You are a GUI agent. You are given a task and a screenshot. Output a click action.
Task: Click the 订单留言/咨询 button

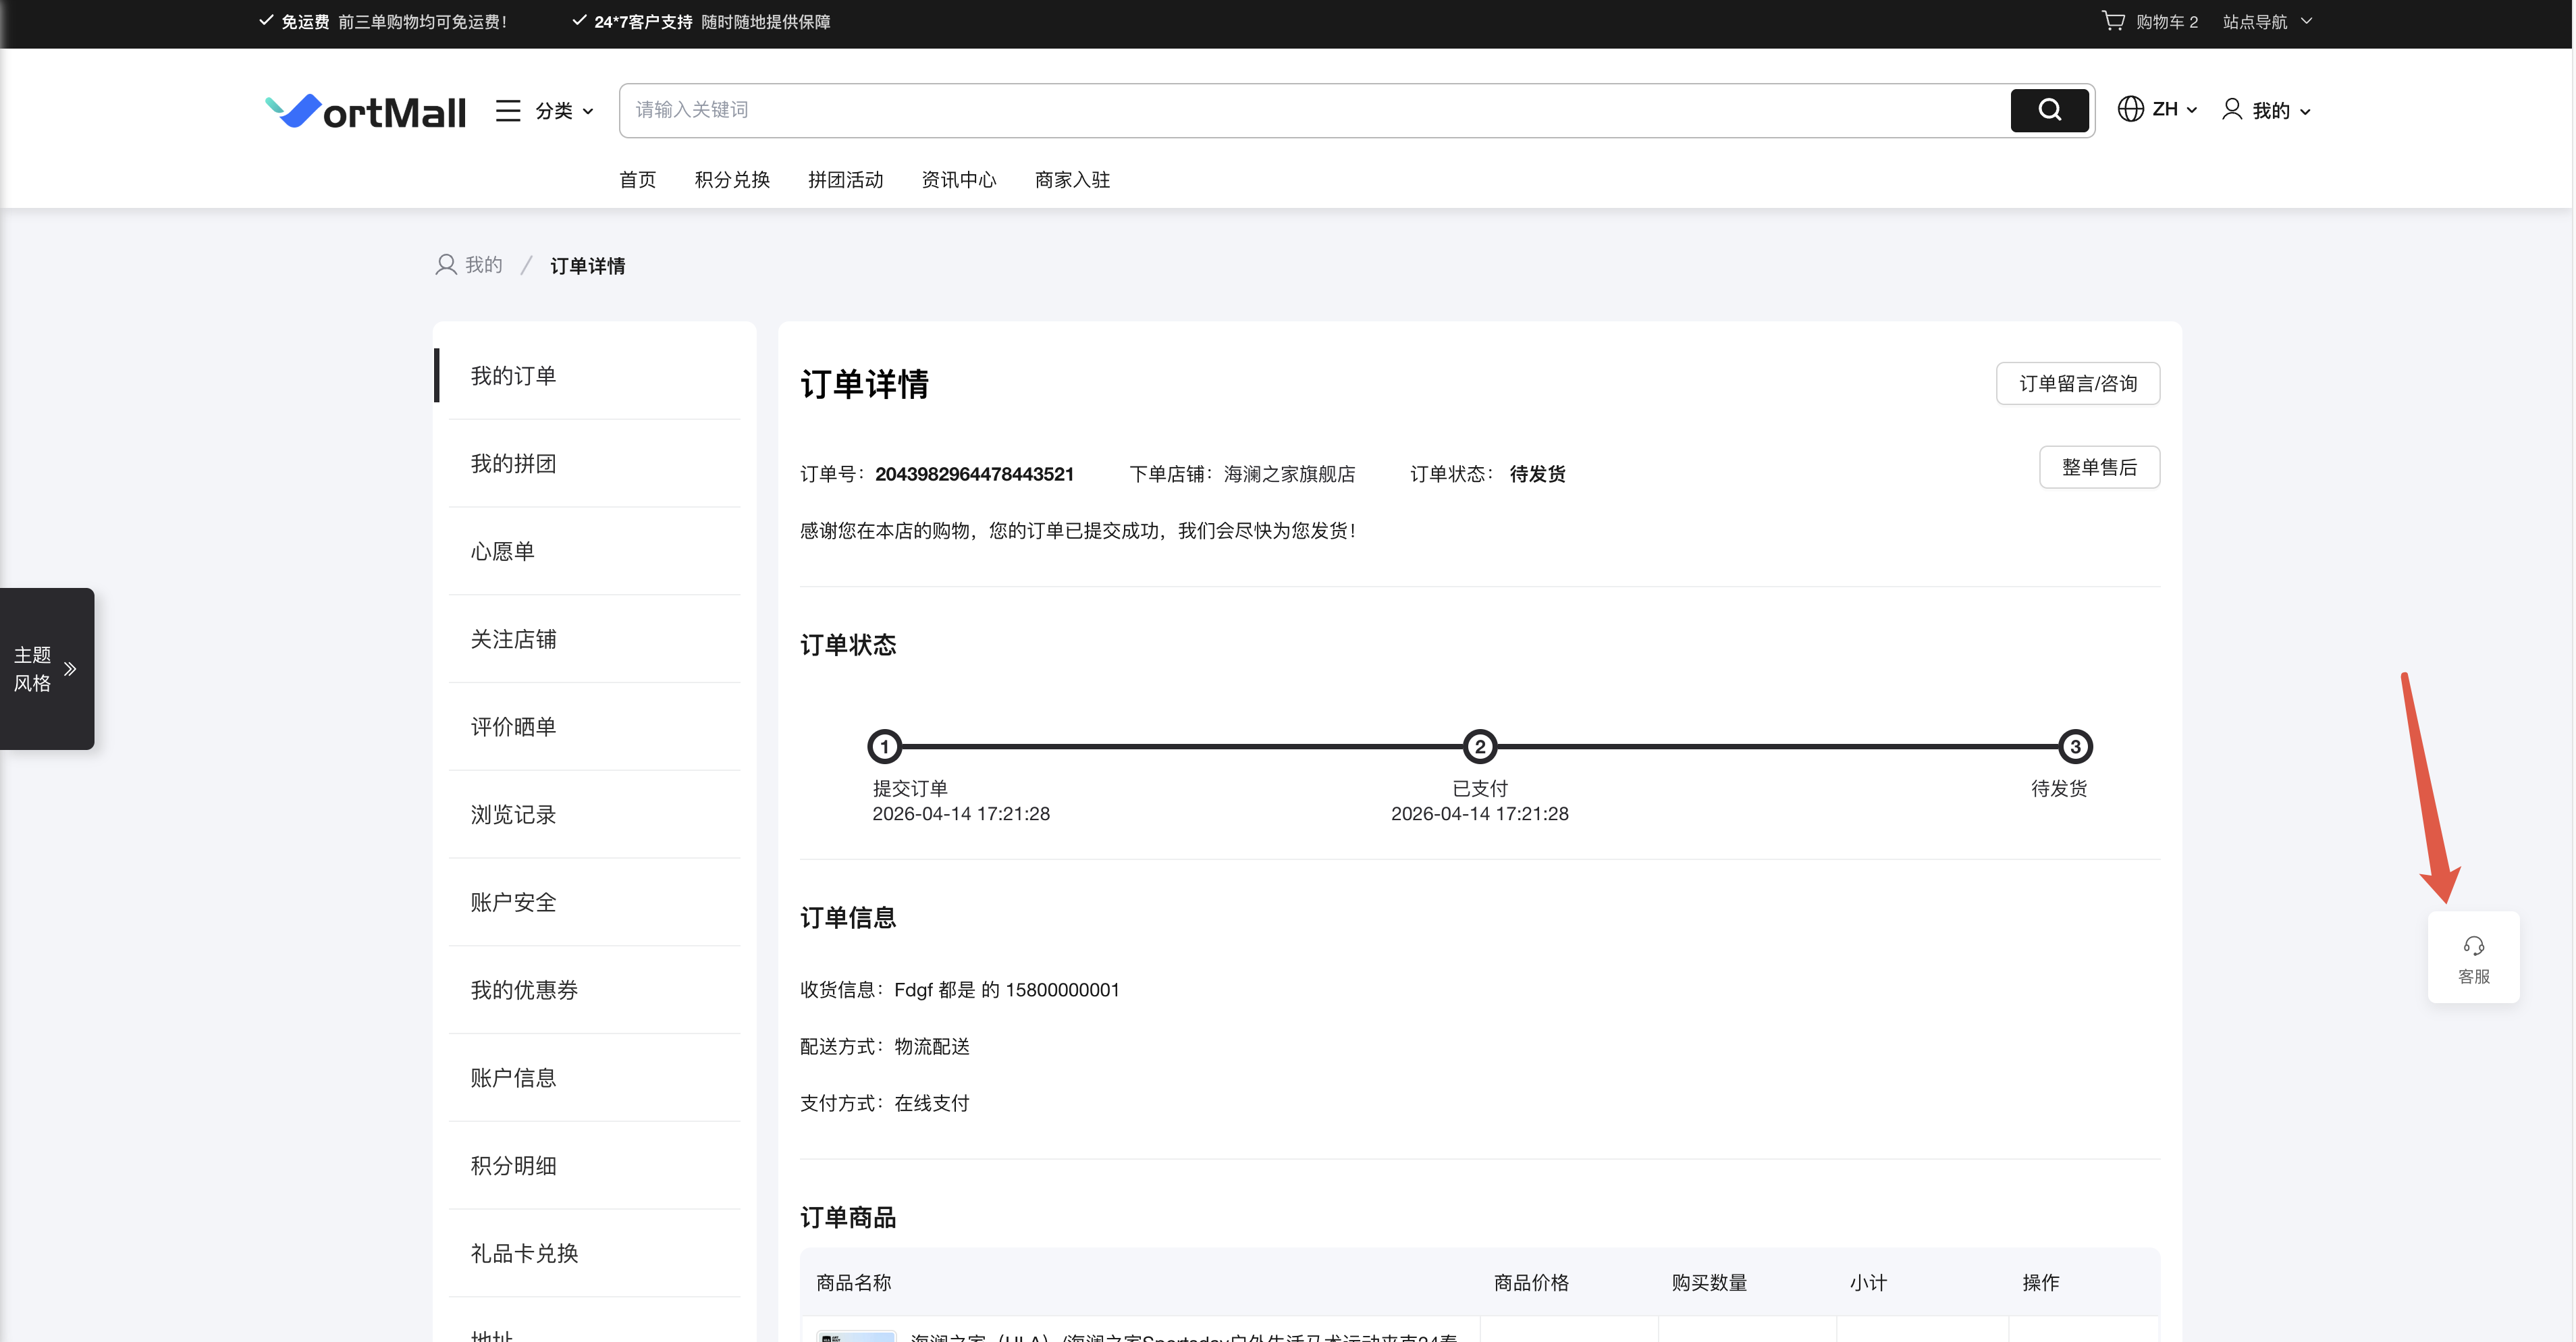tap(2077, 383)
